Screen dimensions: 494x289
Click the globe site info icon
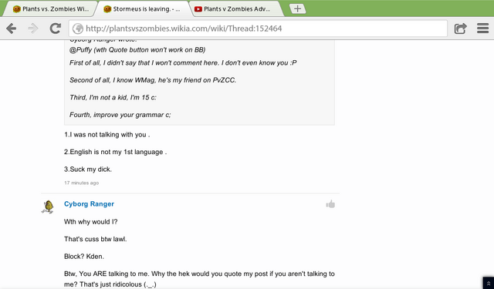click(x=77, y=29)
